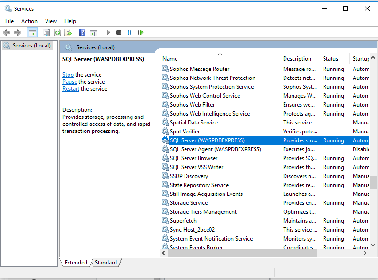Select Sophos Web Intelligence Service row
This screenshot has width=378, height=280.
(265, 113)
